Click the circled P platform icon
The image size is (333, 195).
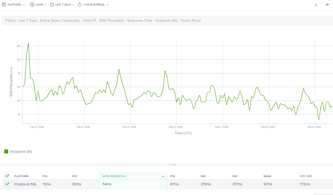pyautogui.click(x=4, y=5)
